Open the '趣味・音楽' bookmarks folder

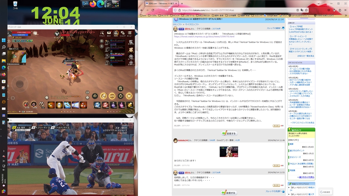point(218,16)
